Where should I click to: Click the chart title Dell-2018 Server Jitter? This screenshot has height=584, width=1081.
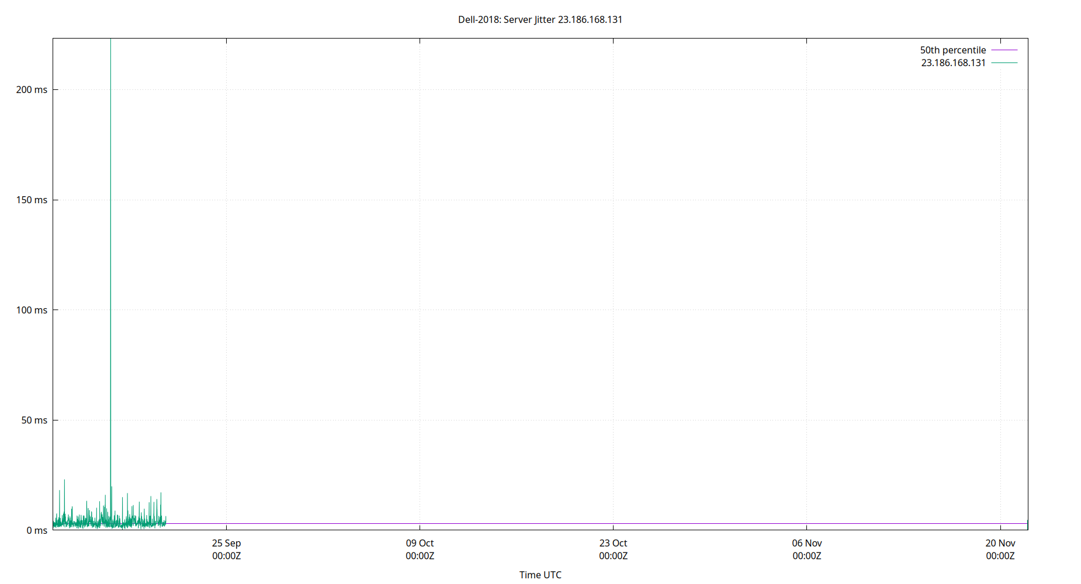tap(540, 19)
